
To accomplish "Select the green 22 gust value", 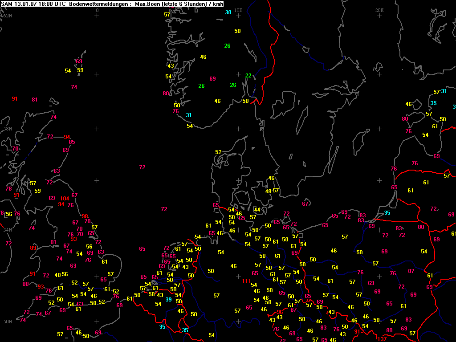I will point(248,75).
